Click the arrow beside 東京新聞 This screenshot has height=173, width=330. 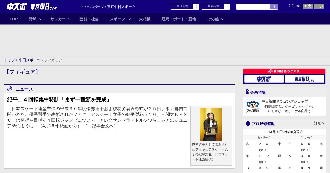(x=227, y=7)
